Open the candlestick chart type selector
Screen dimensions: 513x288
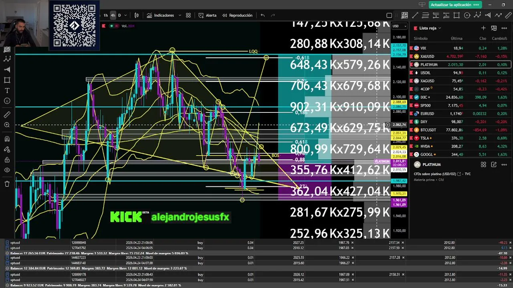[137, 15]
